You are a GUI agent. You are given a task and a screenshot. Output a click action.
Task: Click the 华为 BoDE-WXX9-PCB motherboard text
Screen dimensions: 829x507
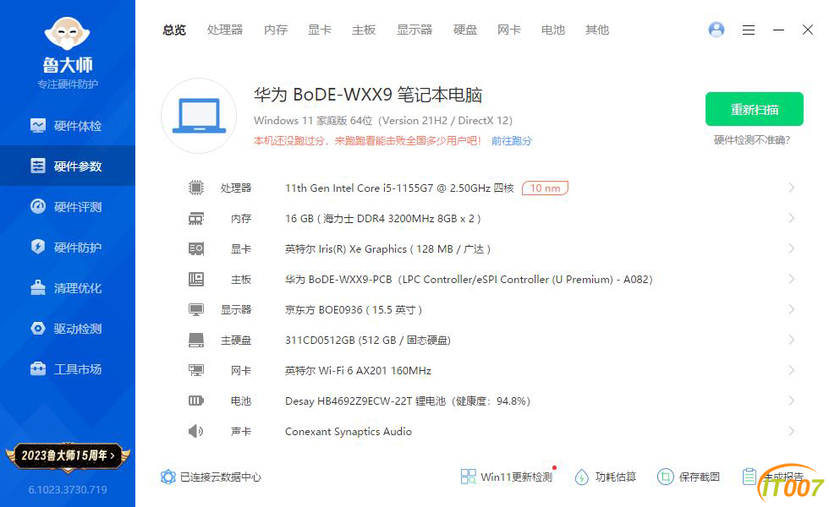click(469, 280)
